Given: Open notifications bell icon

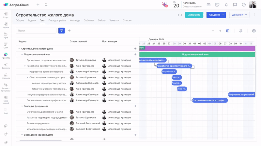Looking at the screenshot, I should [226, 5].
